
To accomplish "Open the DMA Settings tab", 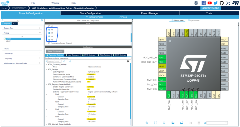I will (105, 55).
